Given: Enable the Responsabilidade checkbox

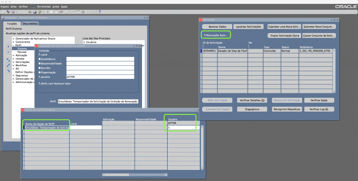Looking at the screenshot, I should tap(40, 63).
